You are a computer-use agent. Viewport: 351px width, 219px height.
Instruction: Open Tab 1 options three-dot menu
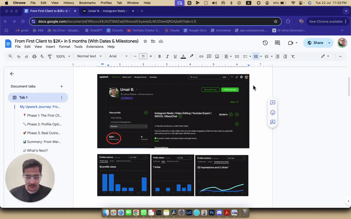pos(62,98)
